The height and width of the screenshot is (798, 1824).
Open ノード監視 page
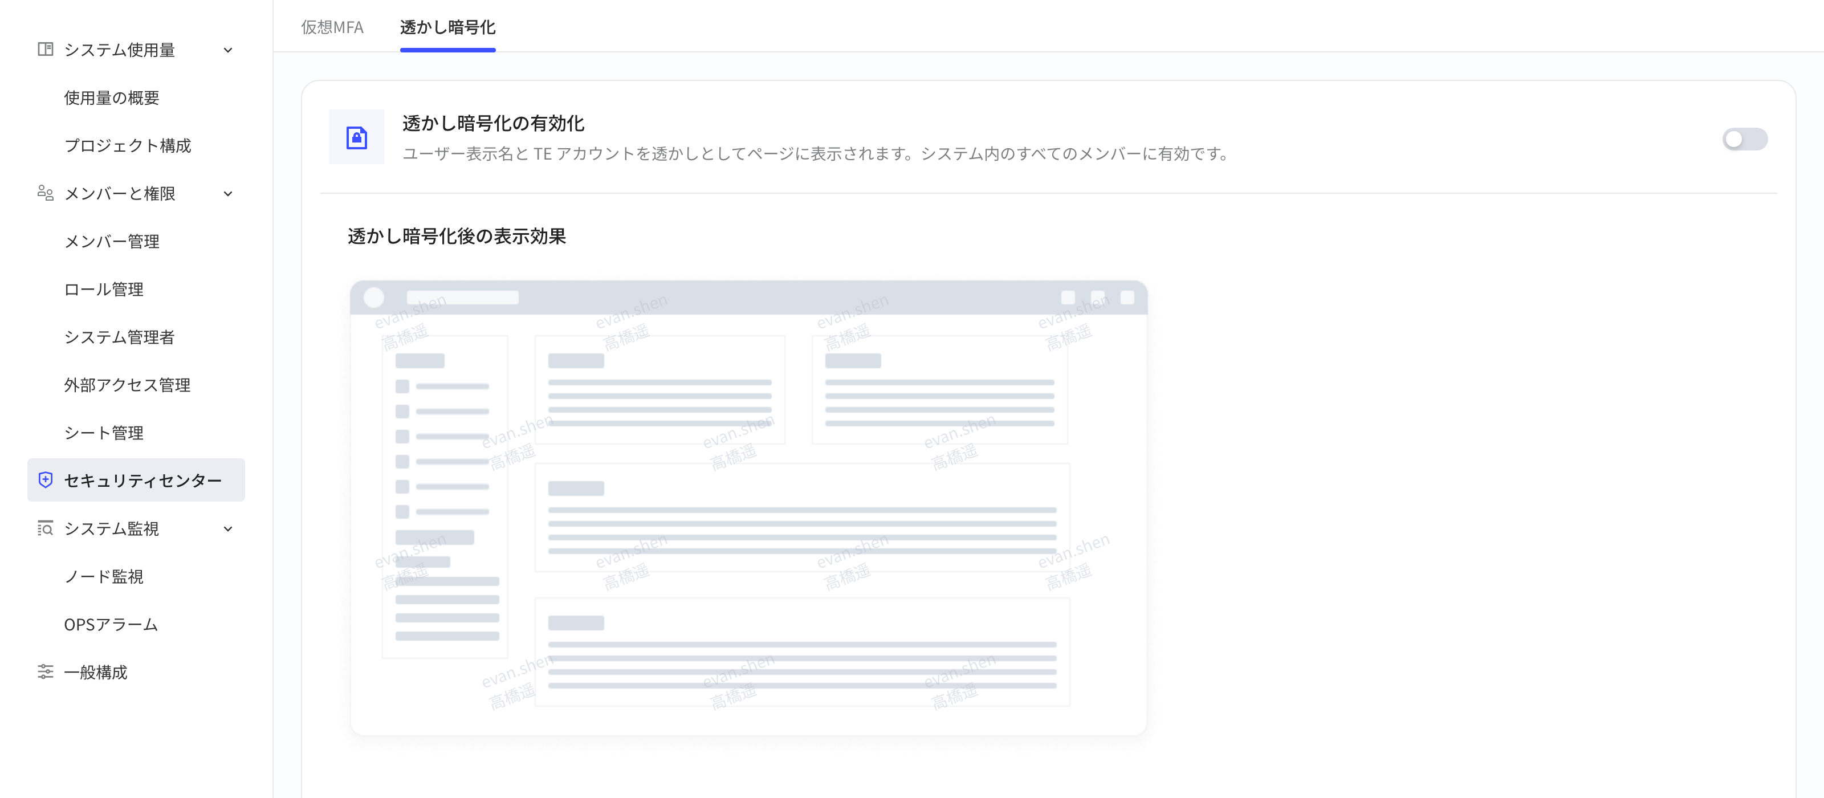pyautogui.click(x=104, y=576)
